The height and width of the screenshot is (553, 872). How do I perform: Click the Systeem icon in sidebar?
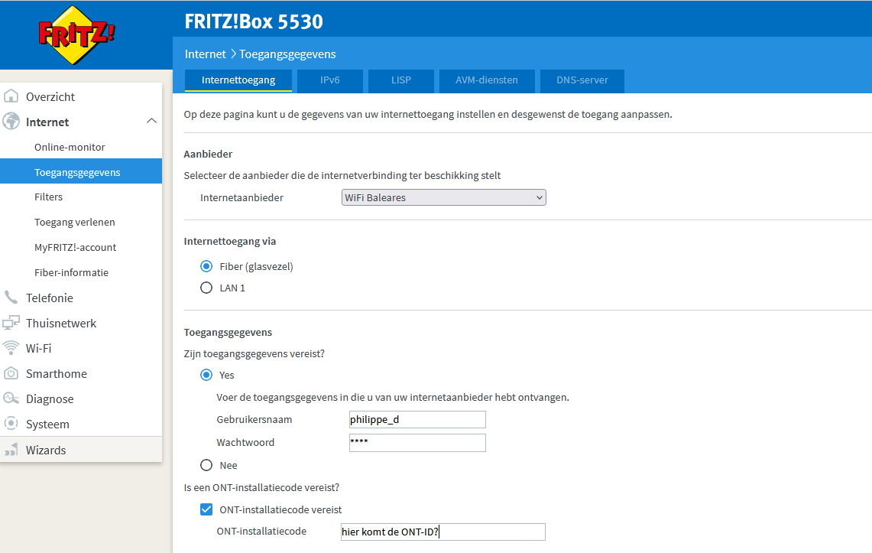point(11,424)
